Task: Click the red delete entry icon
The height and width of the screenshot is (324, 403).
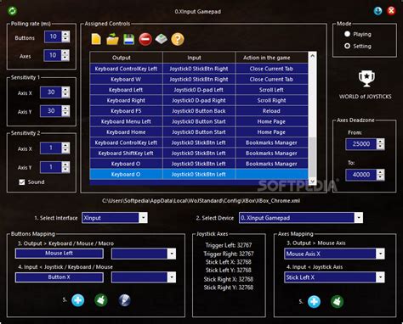Action: [x=145, y=39]
